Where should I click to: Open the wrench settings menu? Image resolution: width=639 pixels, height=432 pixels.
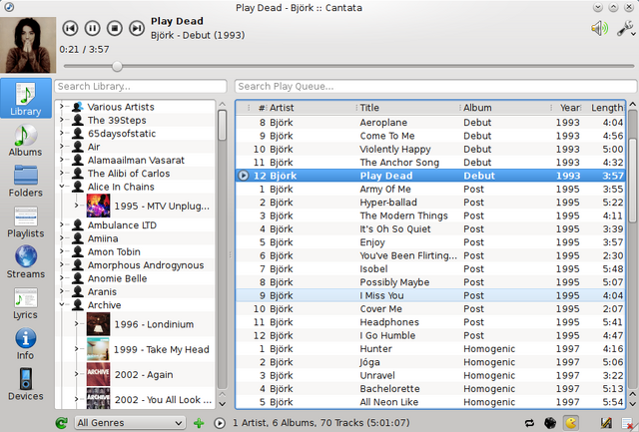[625, 28]
